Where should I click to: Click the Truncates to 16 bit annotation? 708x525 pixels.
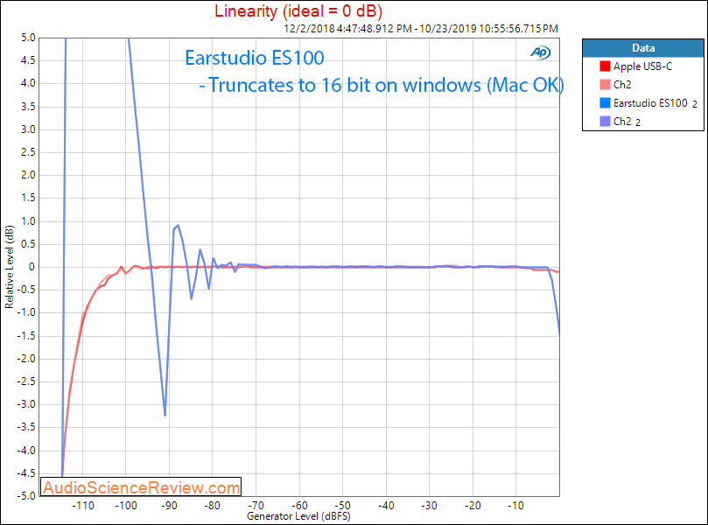(x=382, y=85)
